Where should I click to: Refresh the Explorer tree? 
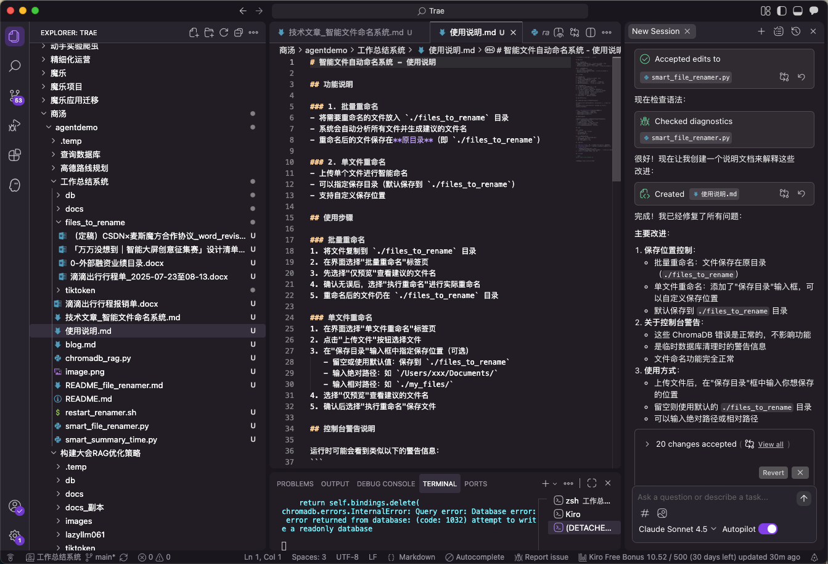click(224, 33)
